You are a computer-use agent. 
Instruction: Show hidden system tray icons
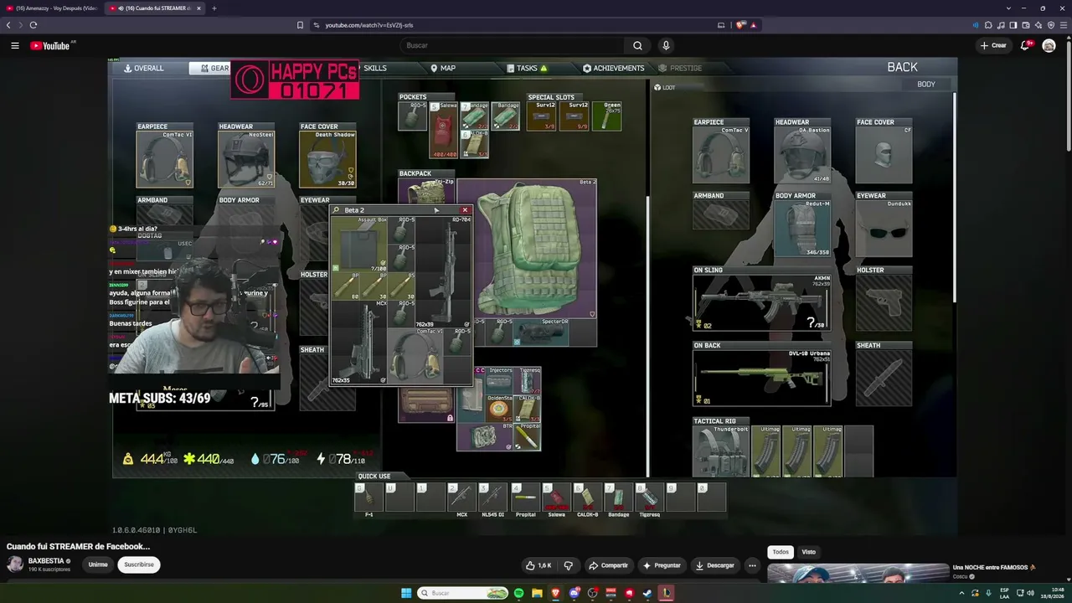click(x=961, y=593)
